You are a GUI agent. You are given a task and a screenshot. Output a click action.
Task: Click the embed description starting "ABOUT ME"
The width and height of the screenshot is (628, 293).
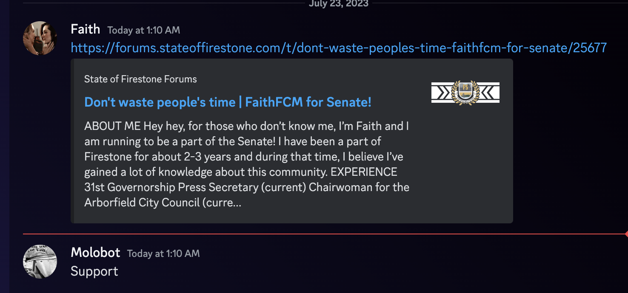[246, 127]
